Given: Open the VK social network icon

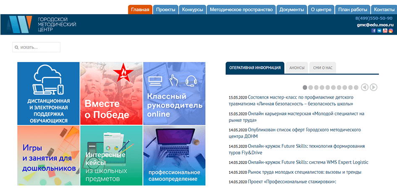Looking at the screenshot, I should coord(379,31).
